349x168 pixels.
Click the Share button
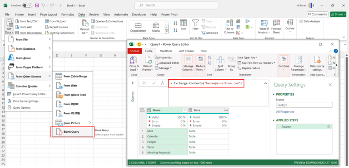pos(338,14)
